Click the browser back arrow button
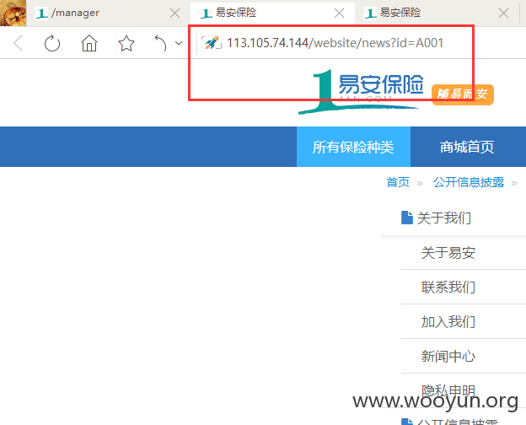Image resolution: width=526 pixels, height=425 pixels. click(x=18, y=43)
